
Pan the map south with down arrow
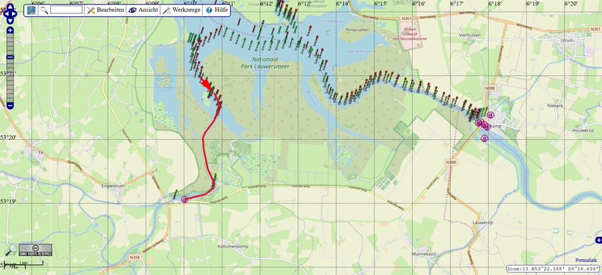(x=11, y=21)
